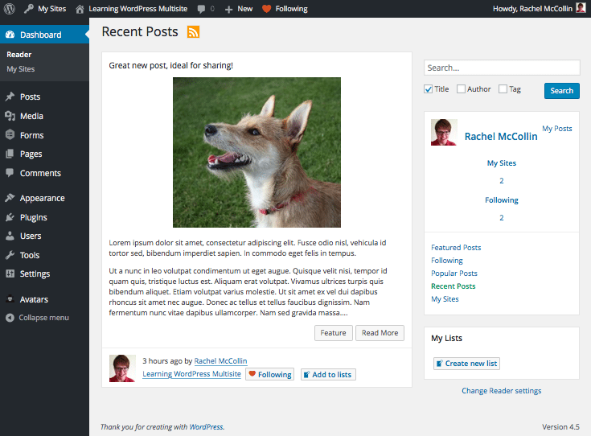Open the dog photo thumbnail in post
The image size is (591, 436).
[x=257, y=152]
